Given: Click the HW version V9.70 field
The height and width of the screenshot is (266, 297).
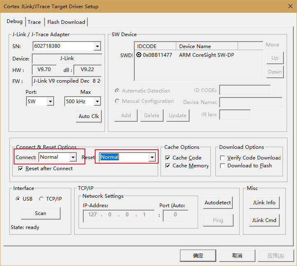Looking at the screenshot, I should 44,69.
